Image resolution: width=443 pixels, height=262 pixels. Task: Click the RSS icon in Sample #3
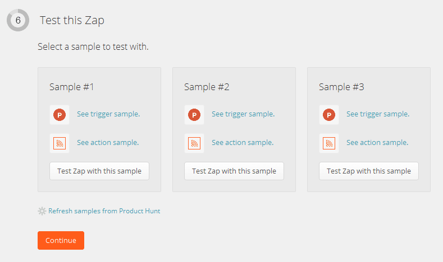[x=329, y=143]
